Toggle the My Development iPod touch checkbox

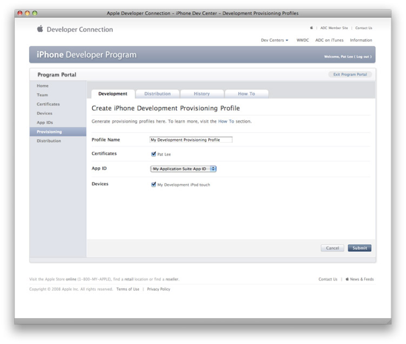click(x=154, y=184)
